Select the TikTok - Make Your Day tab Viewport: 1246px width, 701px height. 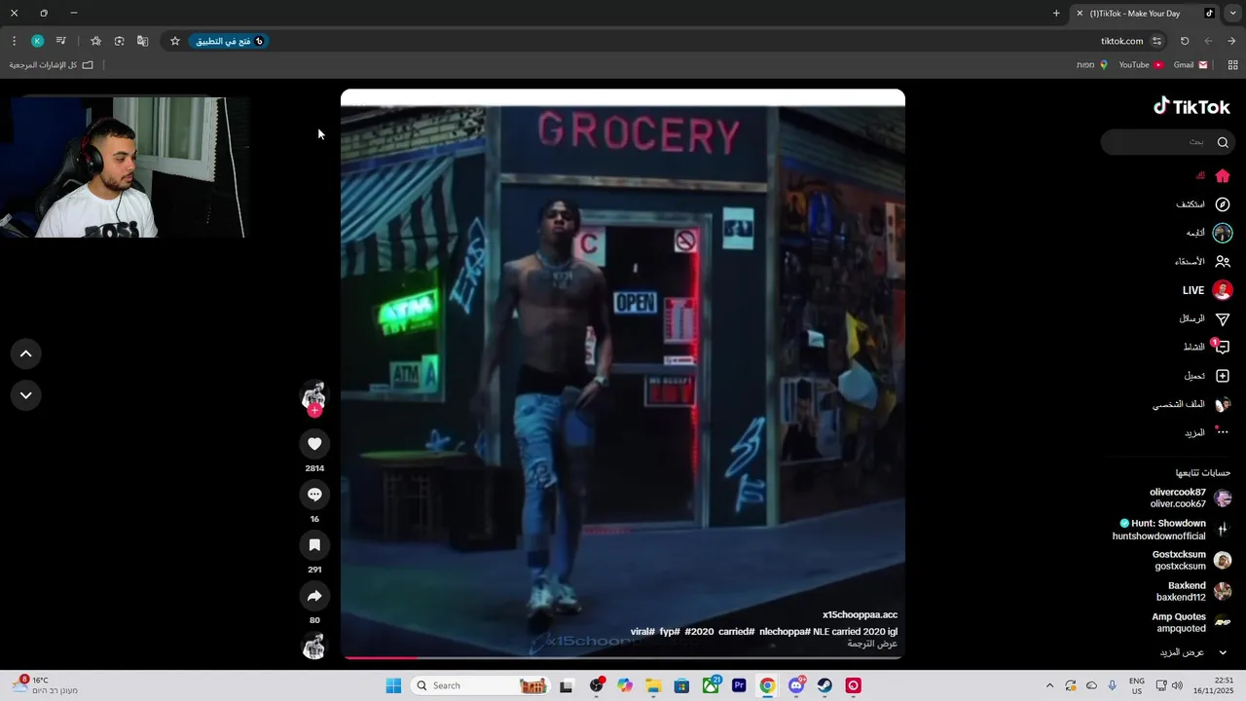click(x=1144, y=14)
